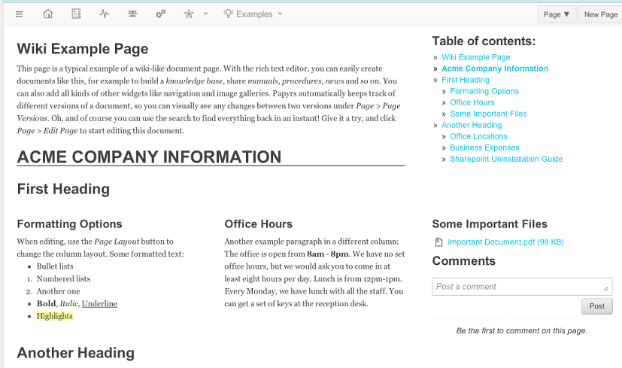
Task: Open the settings gears icon
Action: [x=161, y=14]
